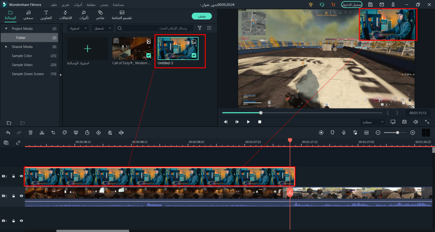Expand the Shared Media tree arrow
Image resolution: width=435 pixels, height=232 pixels.
[6, 47]
